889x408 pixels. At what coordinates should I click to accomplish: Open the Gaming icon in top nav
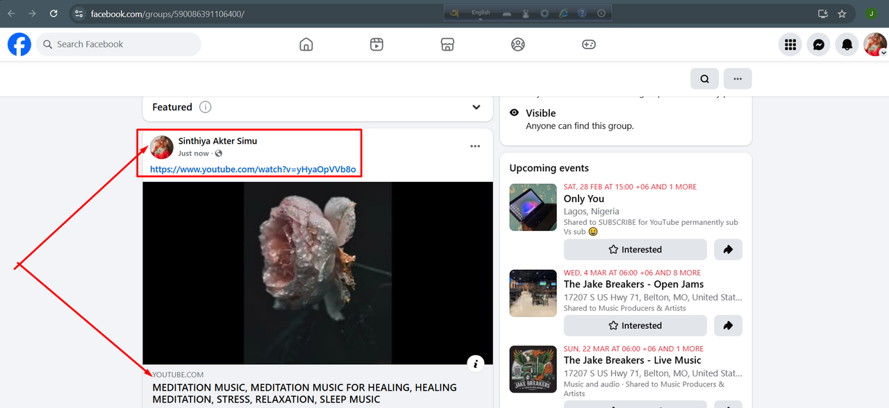click(588, 44)
